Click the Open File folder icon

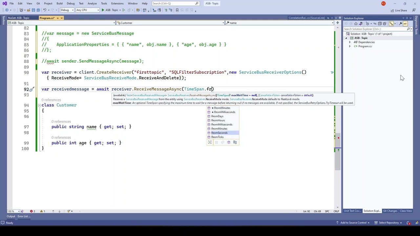coord(29,10)
